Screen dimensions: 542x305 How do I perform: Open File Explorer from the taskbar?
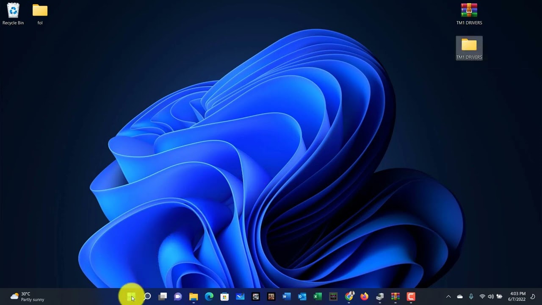pyautogui.click(x=194, y=297)
